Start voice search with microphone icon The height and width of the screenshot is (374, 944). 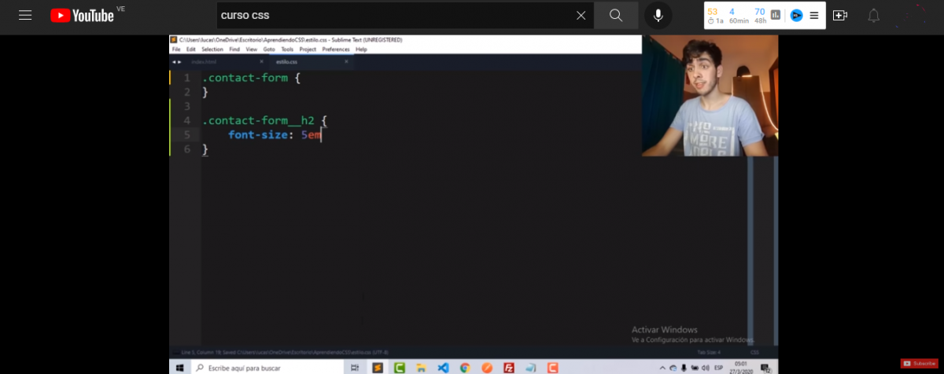[658, 15]
